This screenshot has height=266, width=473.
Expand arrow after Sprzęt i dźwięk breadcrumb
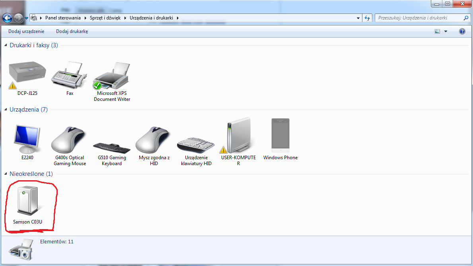point(125,18)
